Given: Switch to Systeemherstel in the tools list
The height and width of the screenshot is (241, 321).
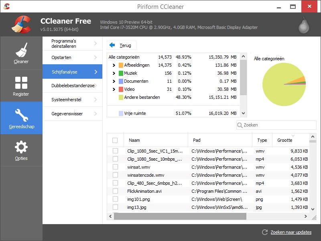Looking at the screenshot, I should (x=72, y=100).
